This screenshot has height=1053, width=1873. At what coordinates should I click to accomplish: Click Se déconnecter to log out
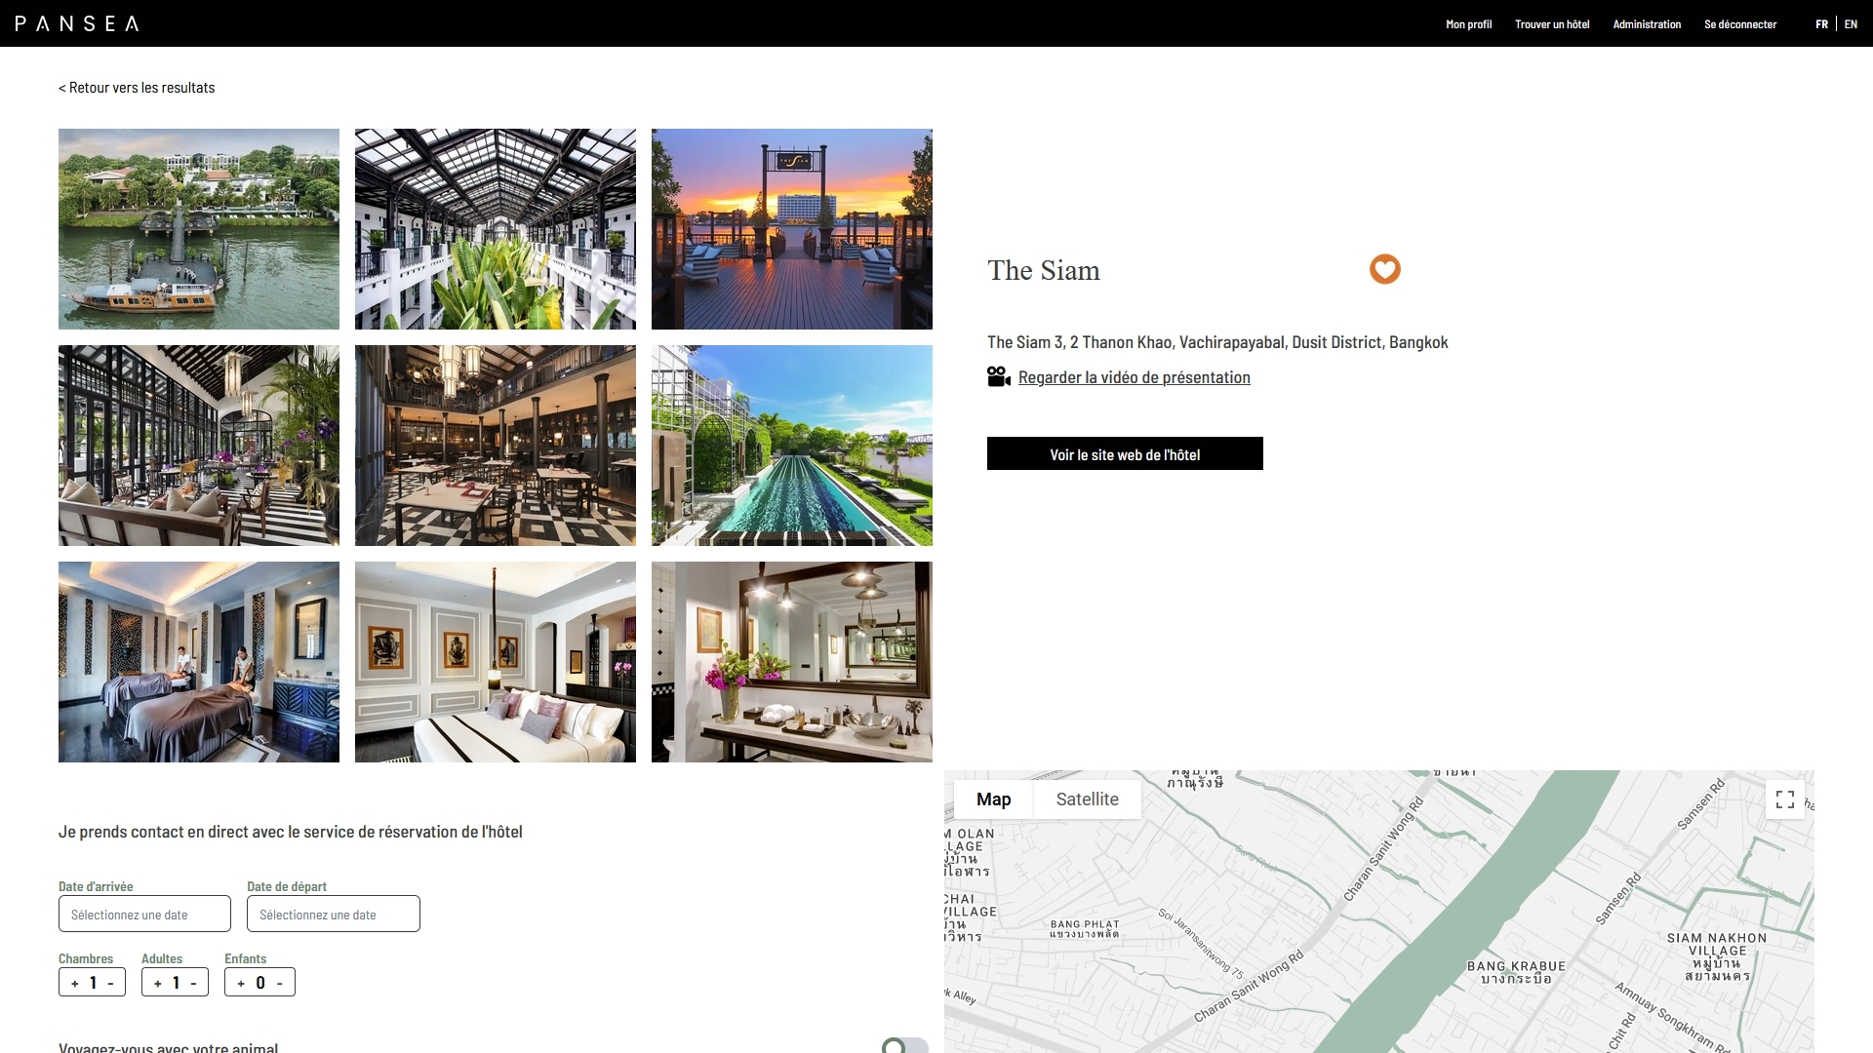click(1740, 24)
